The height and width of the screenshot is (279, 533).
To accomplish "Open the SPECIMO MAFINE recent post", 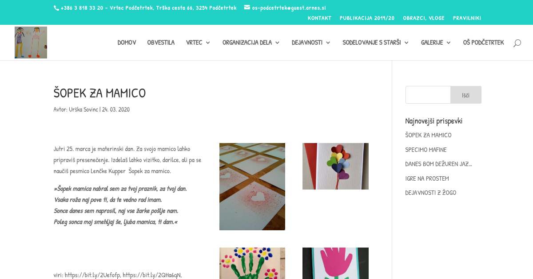I will coord(426,150).
